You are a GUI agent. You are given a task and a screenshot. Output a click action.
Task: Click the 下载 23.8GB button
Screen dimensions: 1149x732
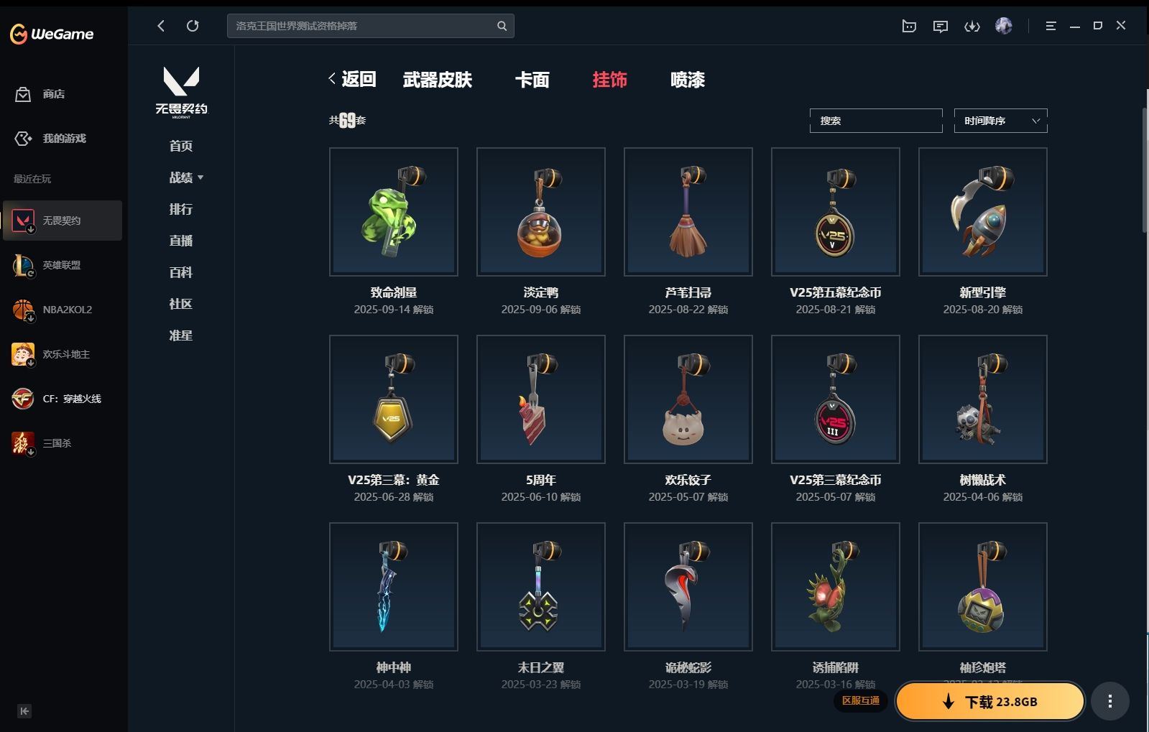click(989, 701)
